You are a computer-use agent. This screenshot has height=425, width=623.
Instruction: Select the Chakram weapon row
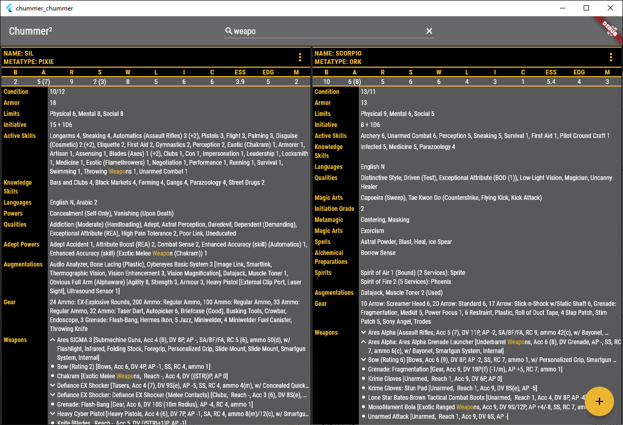[x=142, y=376]
